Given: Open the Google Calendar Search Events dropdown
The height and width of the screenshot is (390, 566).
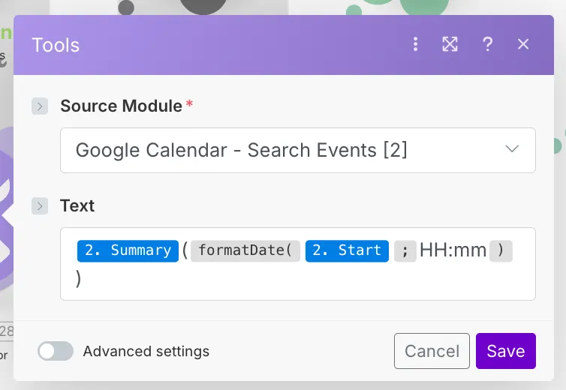Looking at the screenshot, I should click(x=285, y=150).
